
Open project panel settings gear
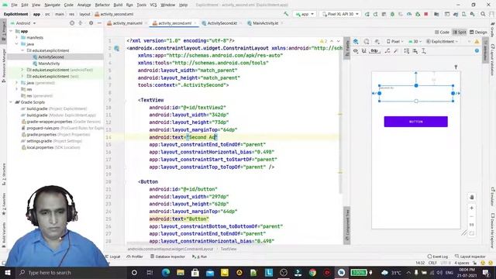tap(91, 23)
